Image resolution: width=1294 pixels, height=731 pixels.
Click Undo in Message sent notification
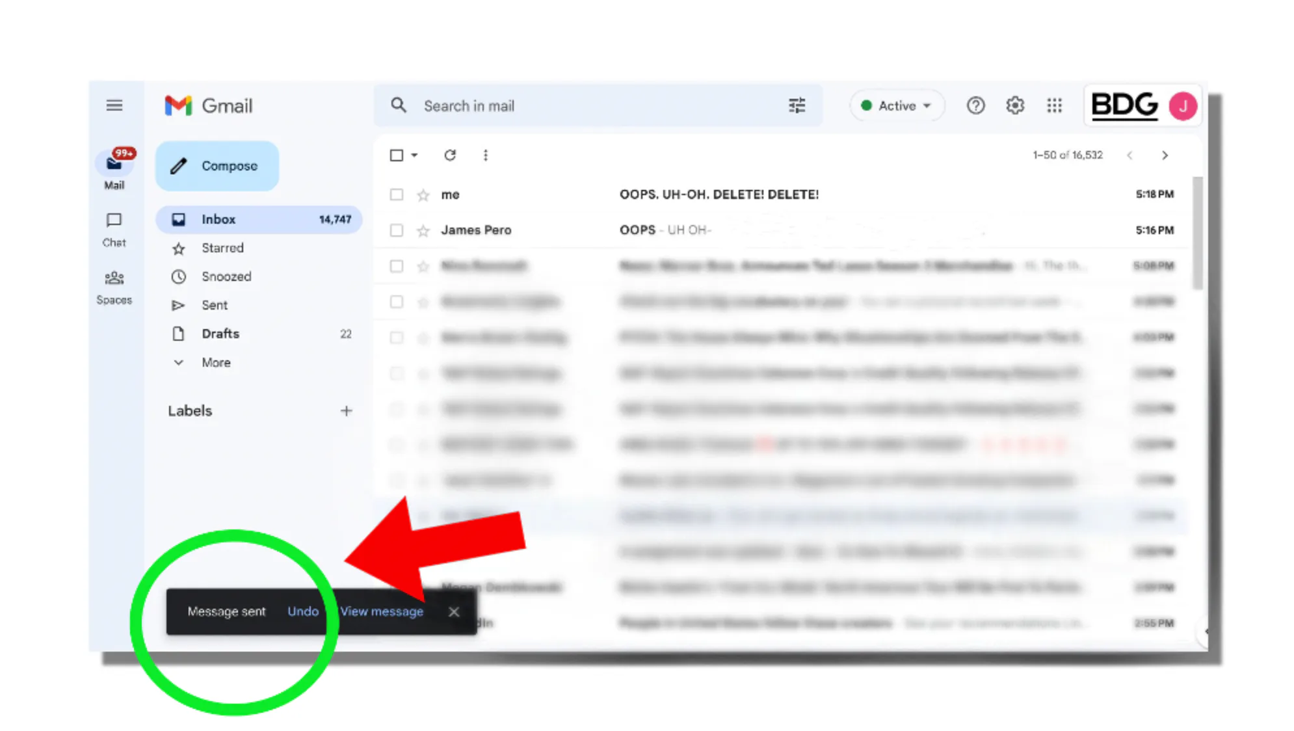[x=303, y=611]
